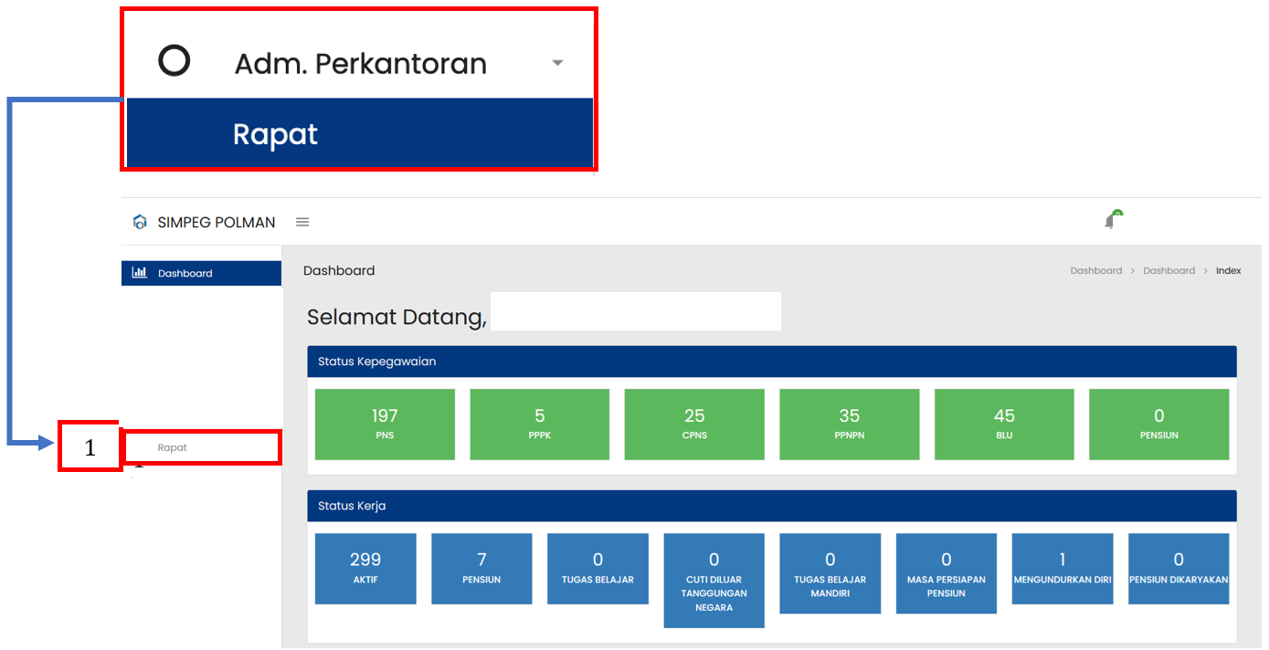Click the Adm. Perkantoran menu label
The image size is (1269, 650).
(x=360, y=64)
